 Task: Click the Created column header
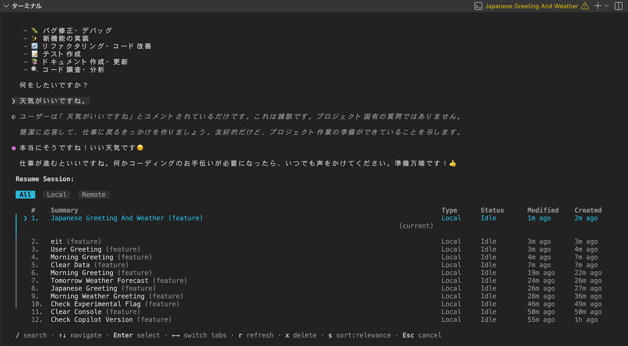(588, 210)
